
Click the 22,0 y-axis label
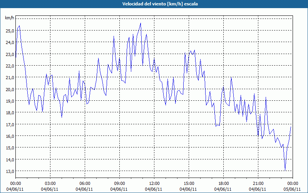tap(10, 66)
